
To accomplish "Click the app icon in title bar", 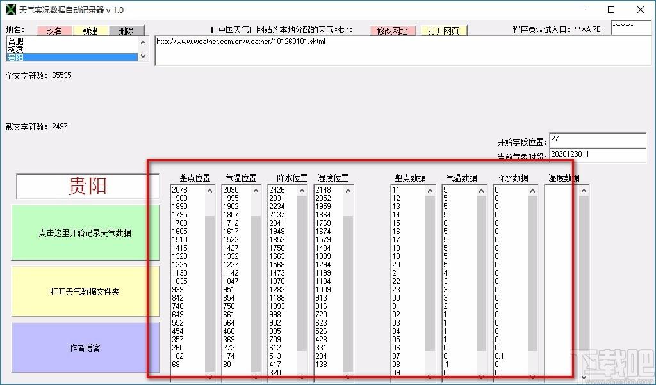I will [10, 10].
